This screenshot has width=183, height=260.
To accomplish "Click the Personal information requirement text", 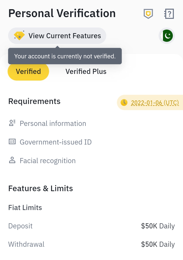I will pyautogui.click(x=53, y=123).
